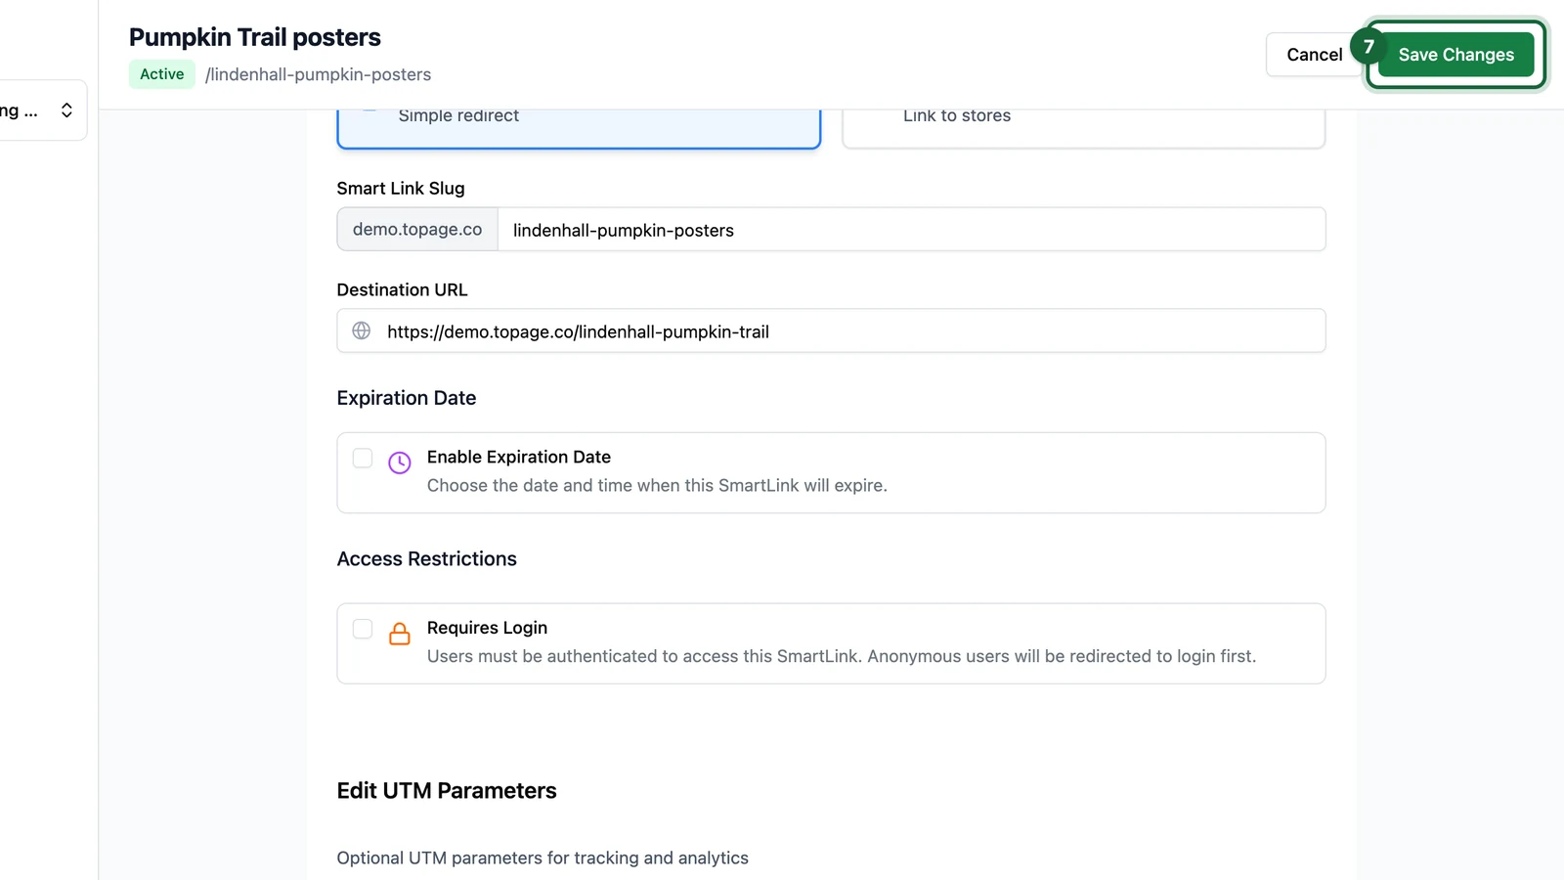This screenshot has width=1564, height=880.
Task: Click the Destination URL label
Action: click(x=403, y=289)
